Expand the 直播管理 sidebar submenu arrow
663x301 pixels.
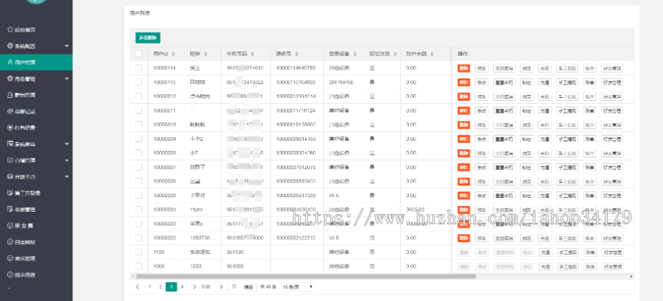67,160
